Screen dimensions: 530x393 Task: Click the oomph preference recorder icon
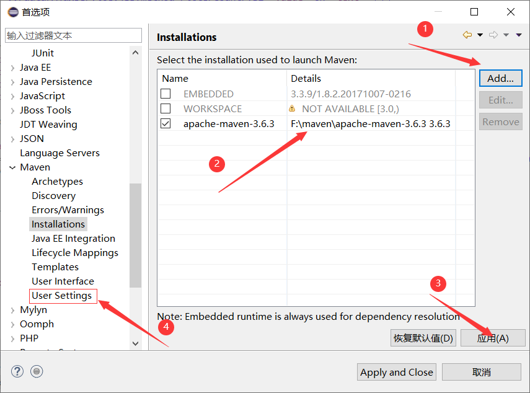[x=37, y=371]
